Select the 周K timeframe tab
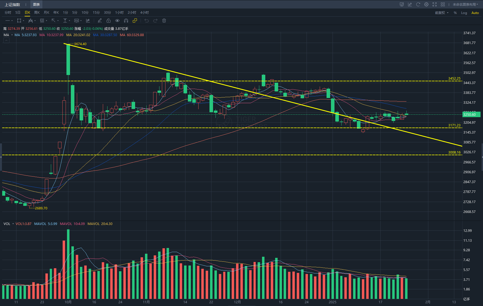 click(37, 13)
